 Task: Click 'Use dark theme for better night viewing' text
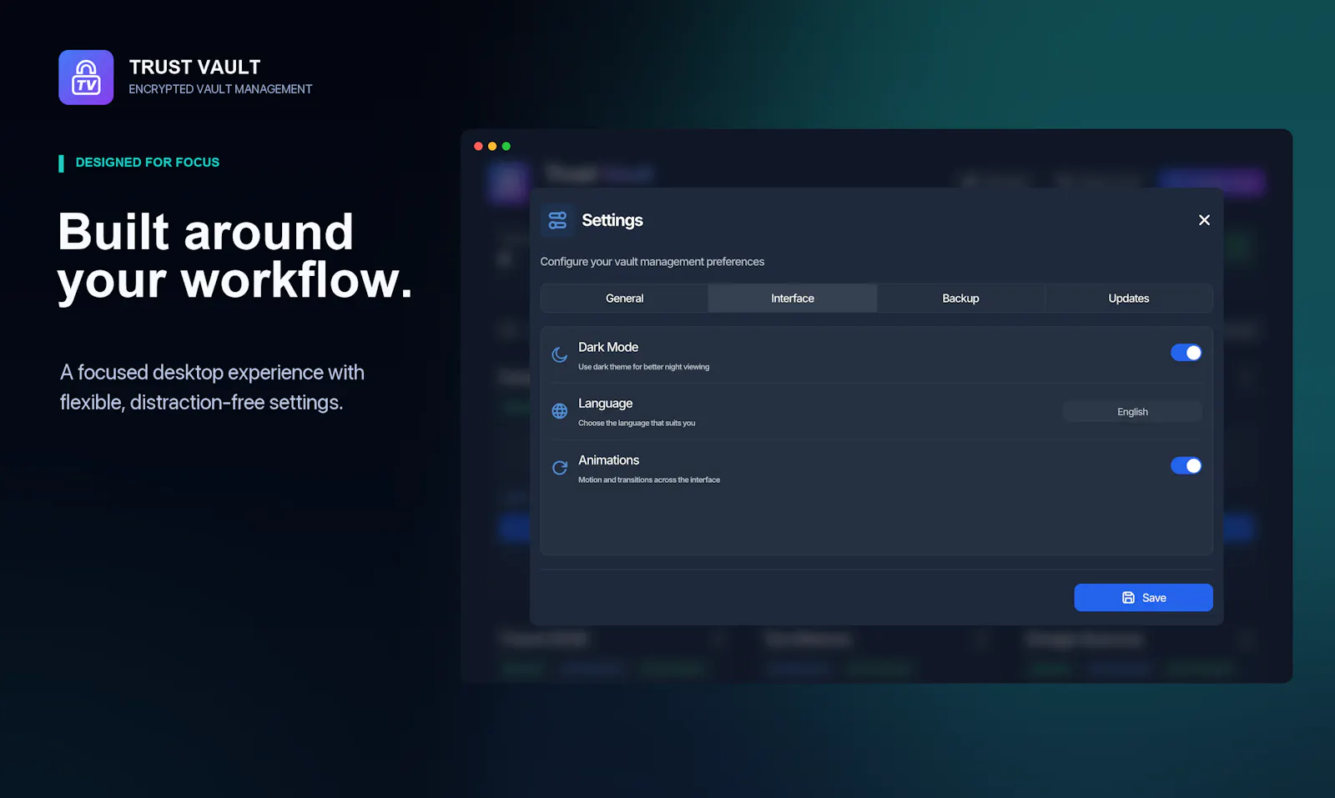[x=644, y=367]
